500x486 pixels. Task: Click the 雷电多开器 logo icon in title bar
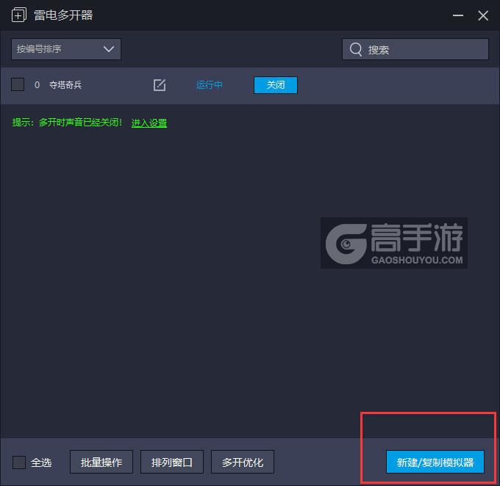point(19,15)
